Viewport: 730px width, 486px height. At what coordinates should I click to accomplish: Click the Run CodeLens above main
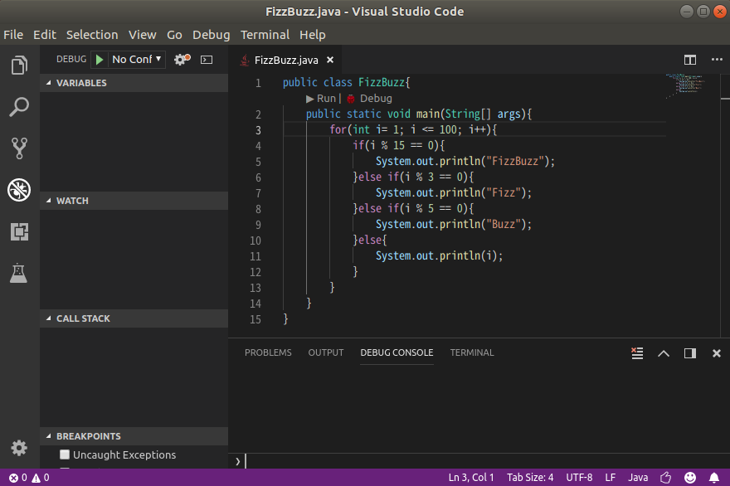point(321,99)
